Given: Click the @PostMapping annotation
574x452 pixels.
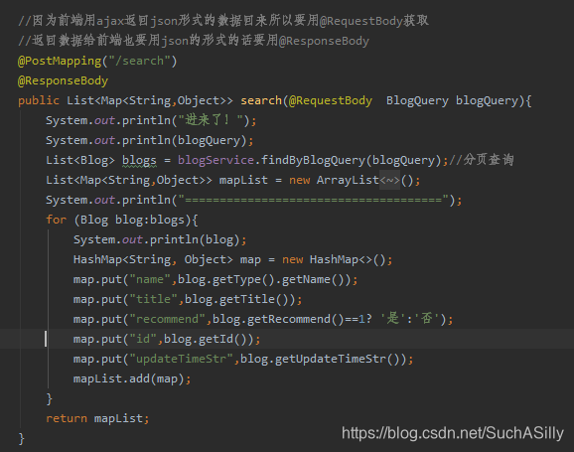Looking at the screenshot, I should point(60,61).
